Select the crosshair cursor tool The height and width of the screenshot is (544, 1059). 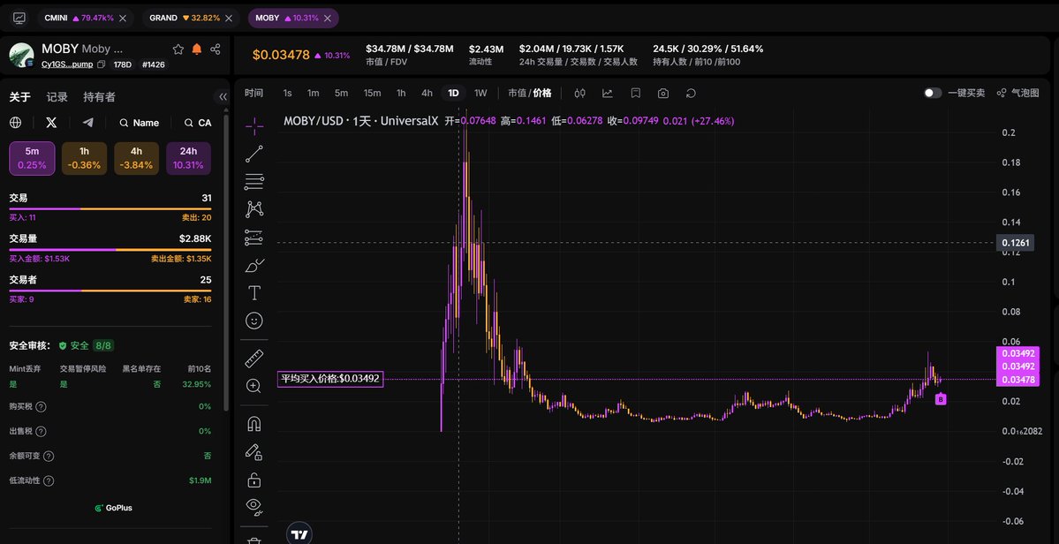coord(254,125)
